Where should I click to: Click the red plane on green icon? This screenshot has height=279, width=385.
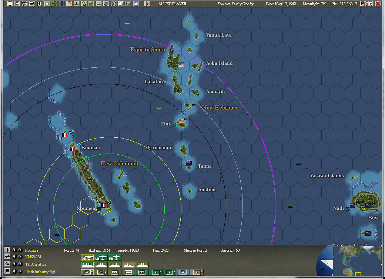click(x=54, y=4)
